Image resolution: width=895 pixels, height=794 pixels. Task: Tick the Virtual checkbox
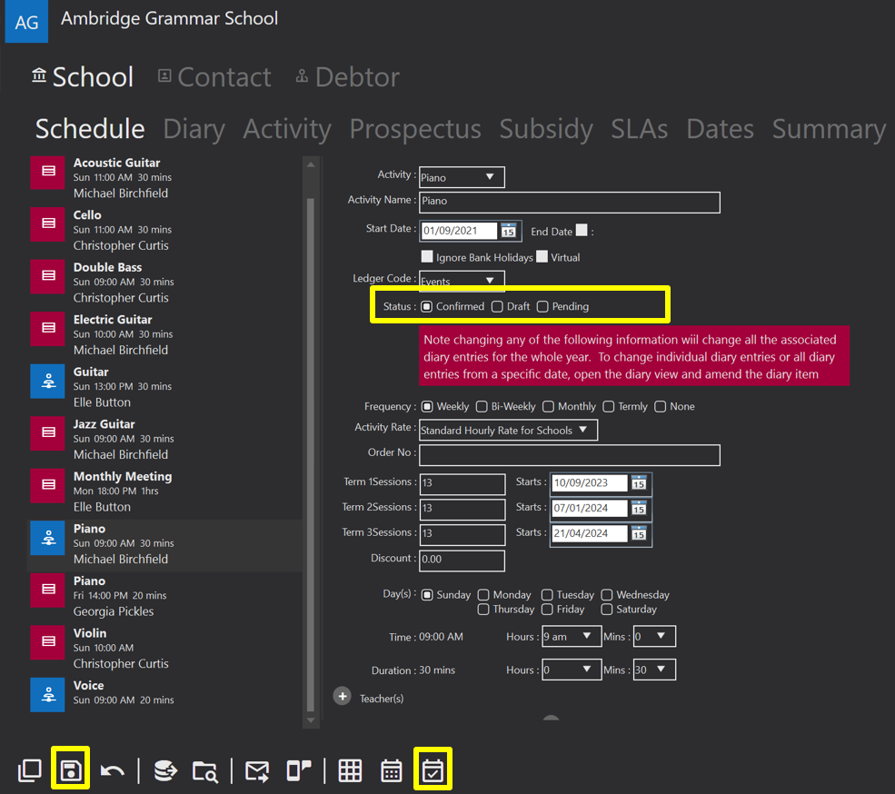[542, 256]
